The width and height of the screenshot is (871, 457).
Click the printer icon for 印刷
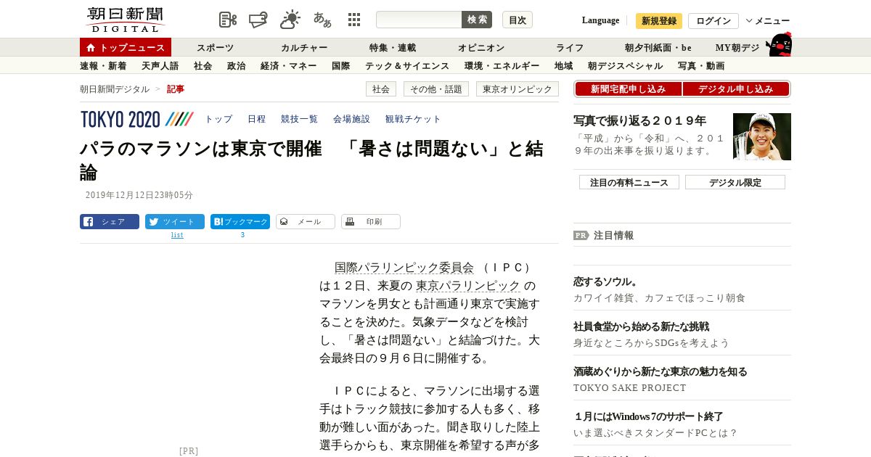pos(349,221)
